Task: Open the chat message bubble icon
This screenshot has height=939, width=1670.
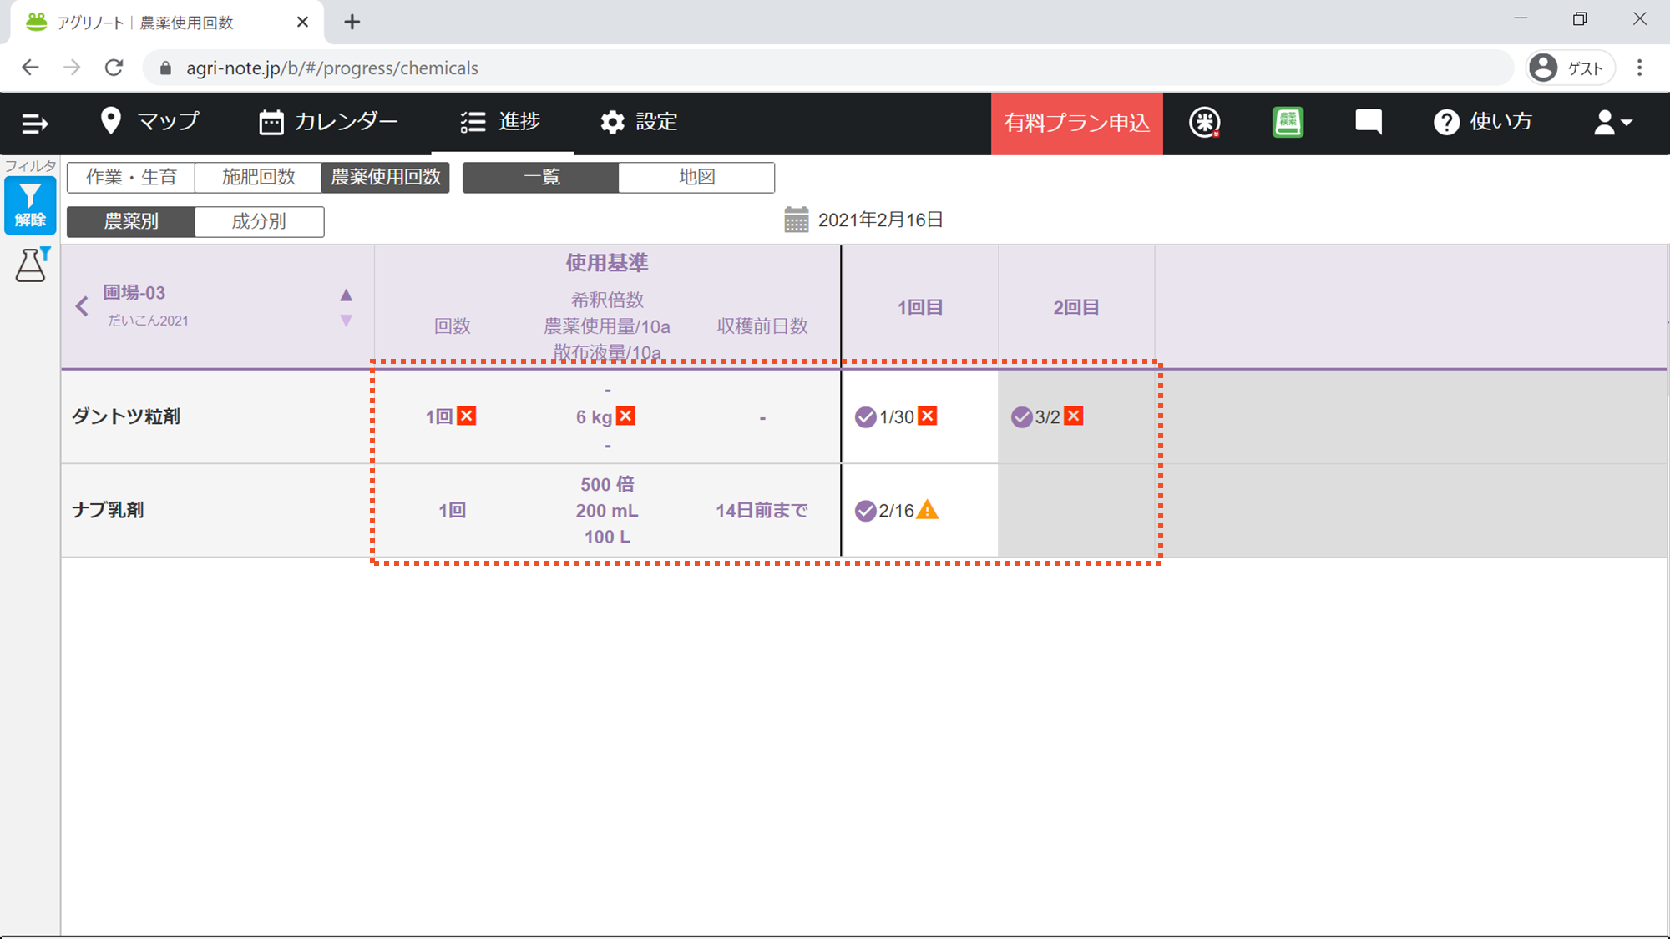Action: click(1368, 123)
